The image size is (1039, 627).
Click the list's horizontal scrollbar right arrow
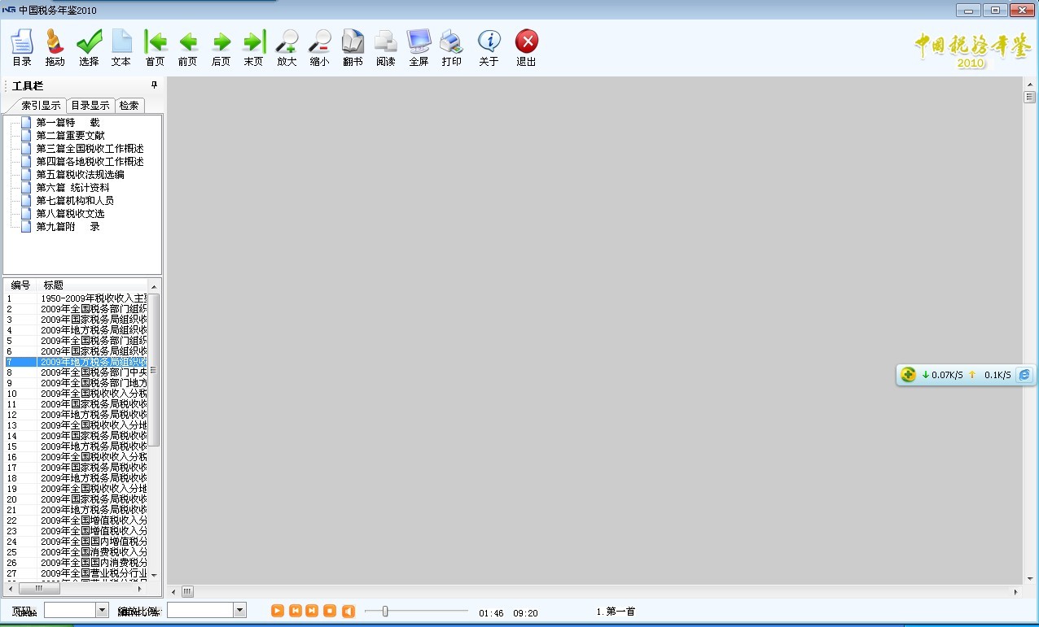140,589
